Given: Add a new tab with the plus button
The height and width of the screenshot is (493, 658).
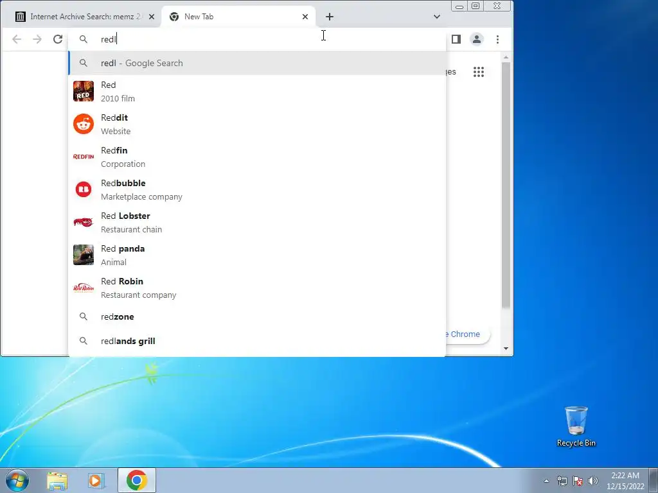Looking at the screenshot, I should (x=330, y=17).
